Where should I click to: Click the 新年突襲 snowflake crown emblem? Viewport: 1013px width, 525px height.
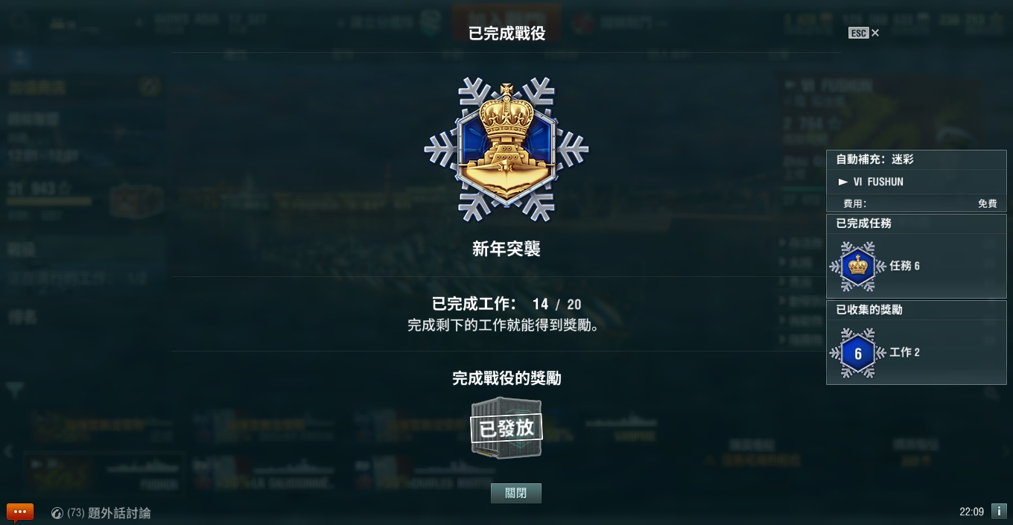[506, 149]
